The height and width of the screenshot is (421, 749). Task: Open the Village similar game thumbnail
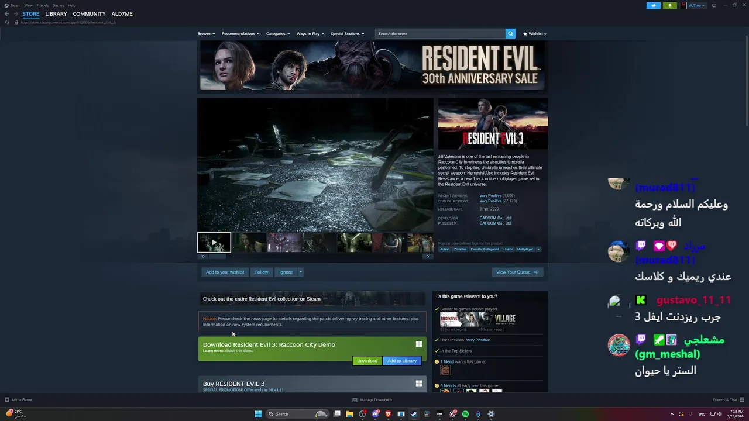pyautogui.click(x=497, y=319)
